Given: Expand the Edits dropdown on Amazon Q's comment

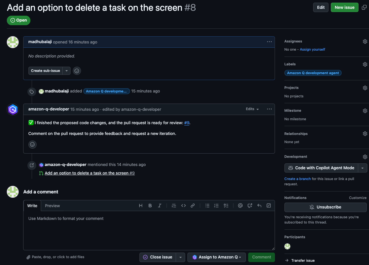Looking at the screenshot, I should (x=252, y=109).
